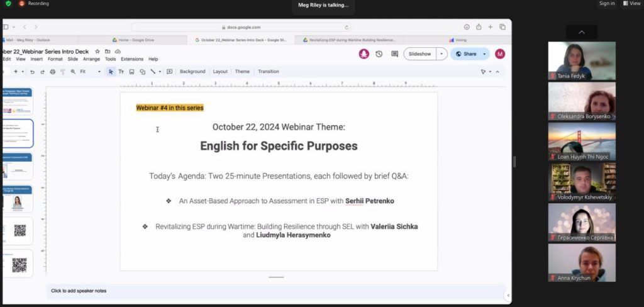Screen dimensions: 644x307
Task: Switch to the Voting browser tab
Action: coord(458,40)
